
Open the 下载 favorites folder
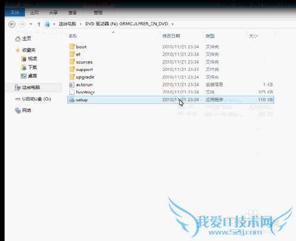pos(33,67)
